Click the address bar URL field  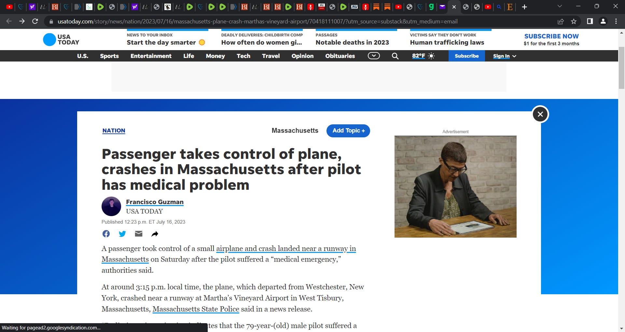click(x=257, y=21)
